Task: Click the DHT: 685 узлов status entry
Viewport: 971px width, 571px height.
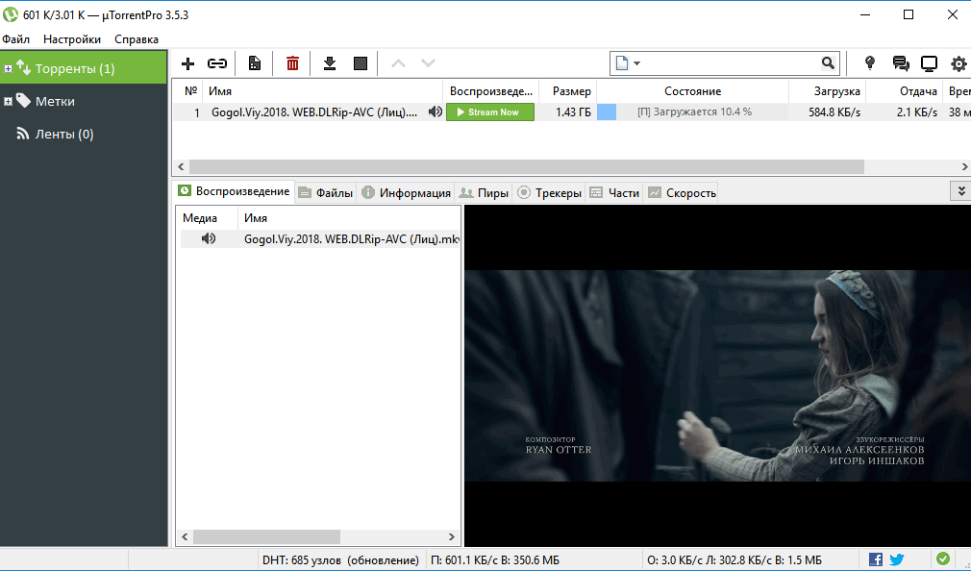Action: click(x=340, y=559)
